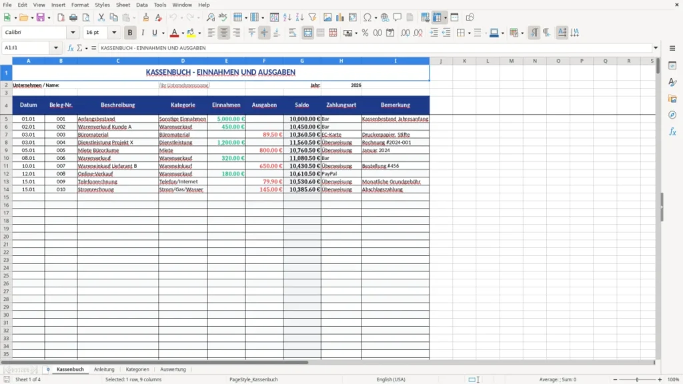Insert special character Omega icon

click(x=368, y=17)
